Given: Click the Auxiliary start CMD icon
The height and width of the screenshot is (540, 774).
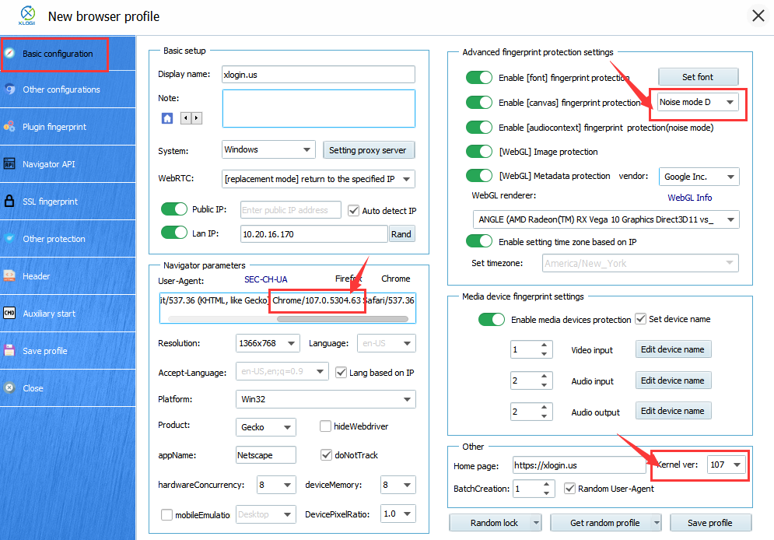Looking at the screenshot, I should [x=9, y=313].
